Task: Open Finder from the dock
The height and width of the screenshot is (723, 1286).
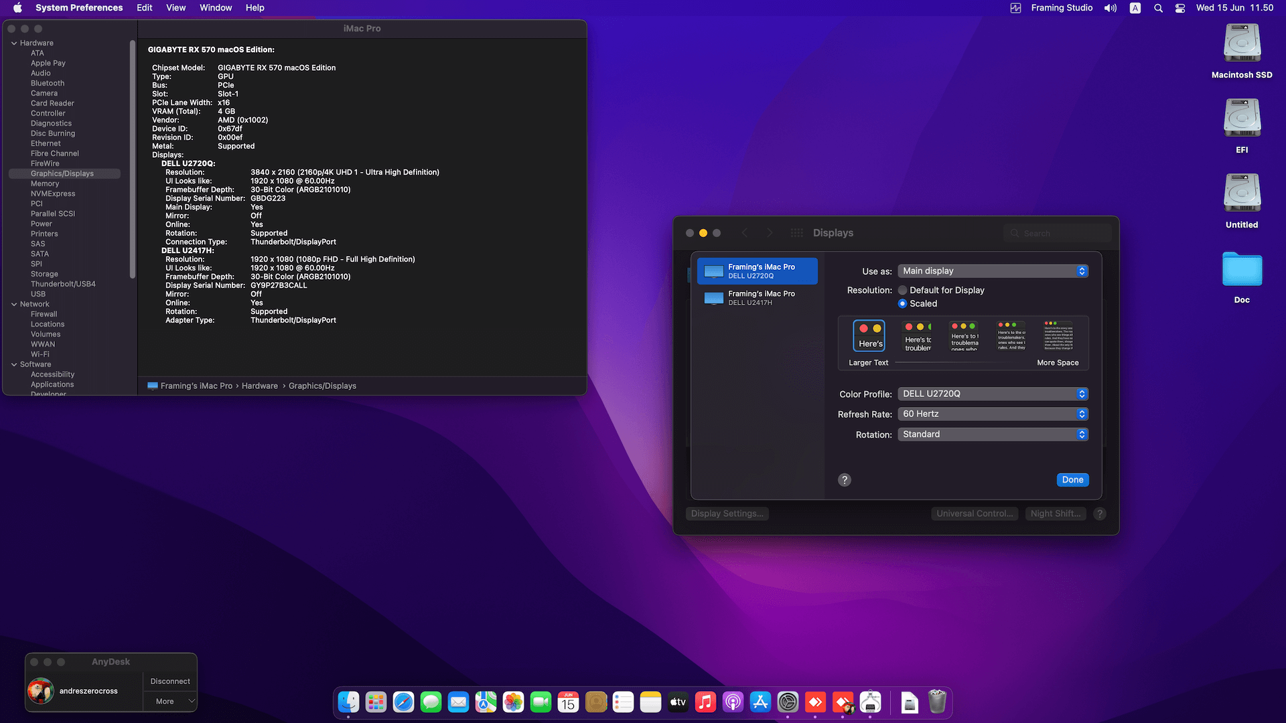Action: tap(348, 702)
